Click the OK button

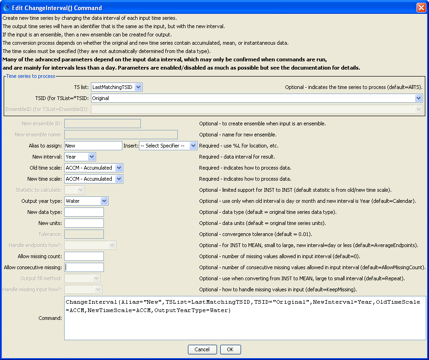pos(230,349)
